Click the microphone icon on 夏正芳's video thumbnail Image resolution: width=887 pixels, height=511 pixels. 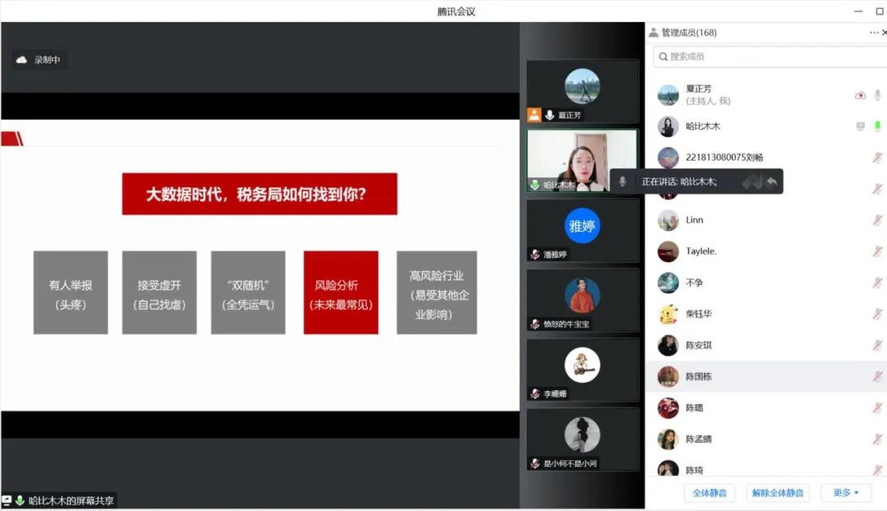[549, 114]
